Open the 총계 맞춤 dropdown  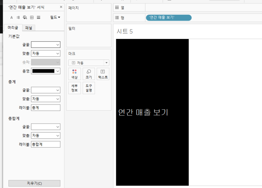click(x=46, y=99)
